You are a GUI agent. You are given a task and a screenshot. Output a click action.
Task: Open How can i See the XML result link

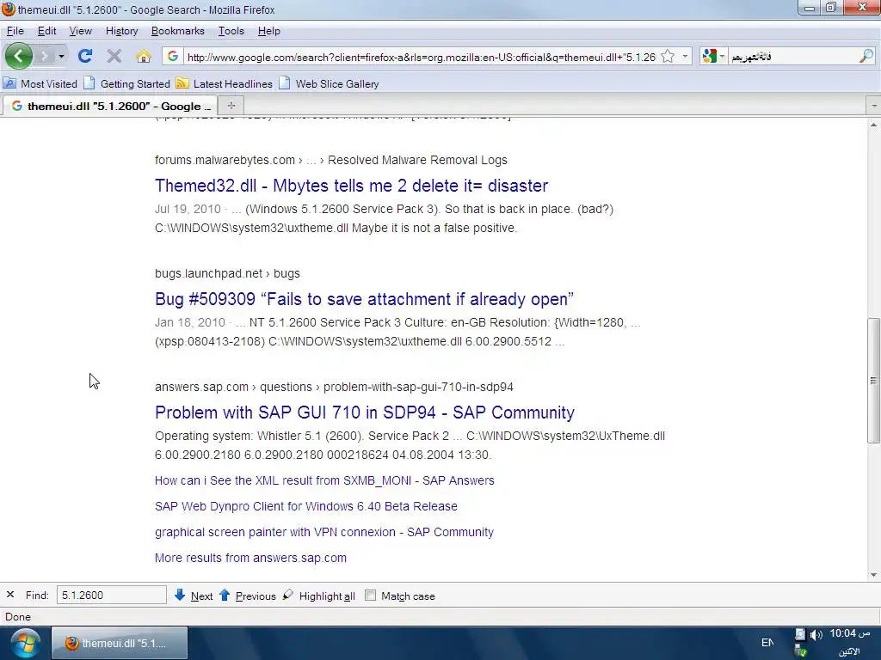tap(324, 480)
